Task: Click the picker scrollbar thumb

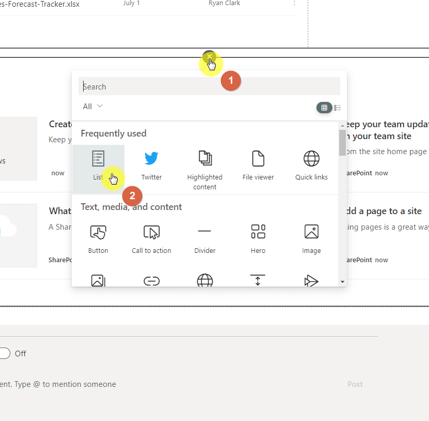Action: [x=342, y=143]
